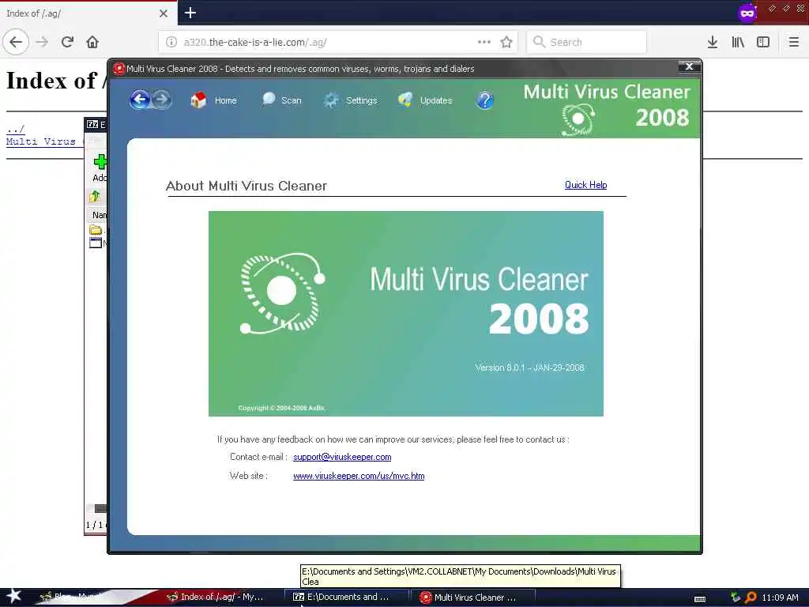
Task: Close the Multi Virus Cleaner 2008 window
Action: point(689,66)
